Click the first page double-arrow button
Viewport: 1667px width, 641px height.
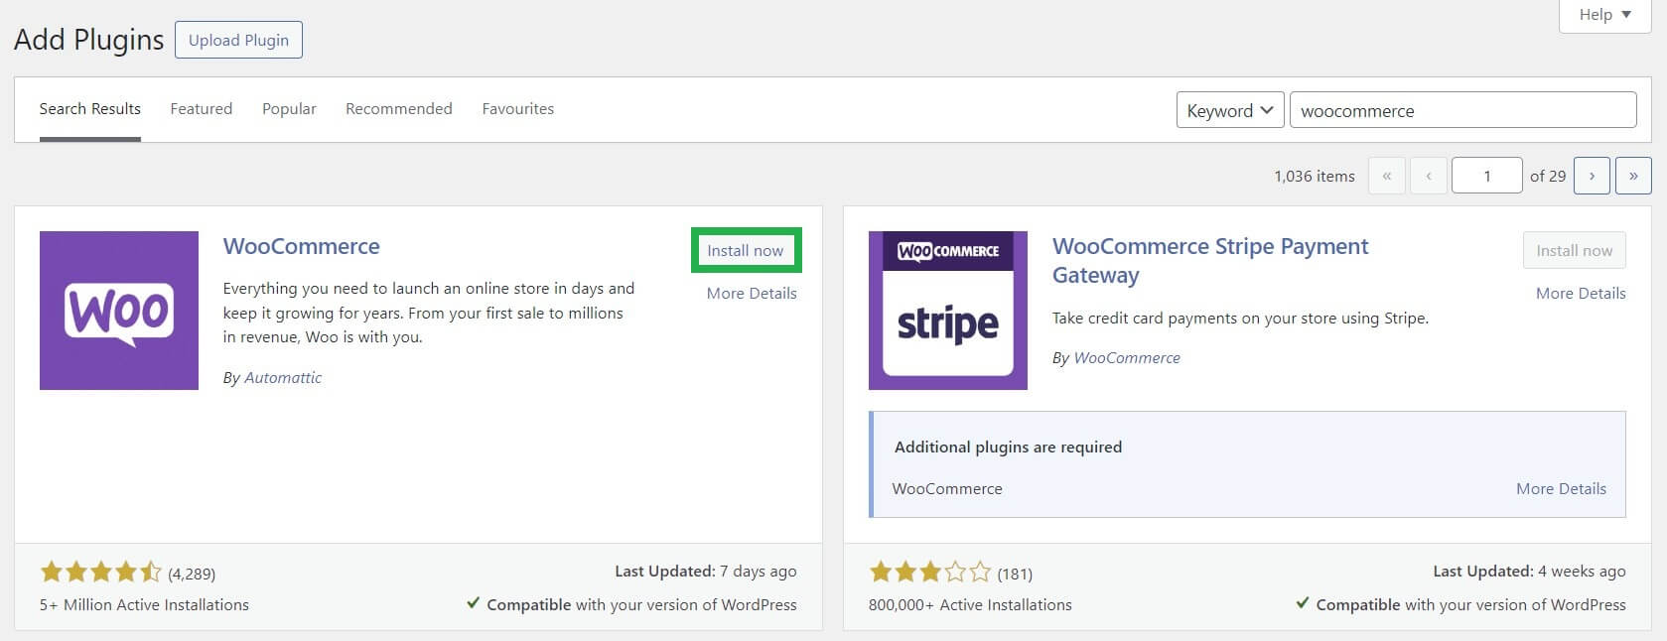click(x=1386, y=176)
